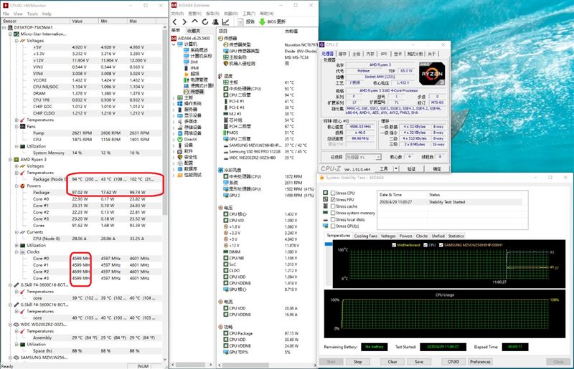Image resolution: width=574 pixels, height=369 pixels.
Task: Collapse the 计算机 node in AIDA64 tree
Action: (x=174, y=44)
